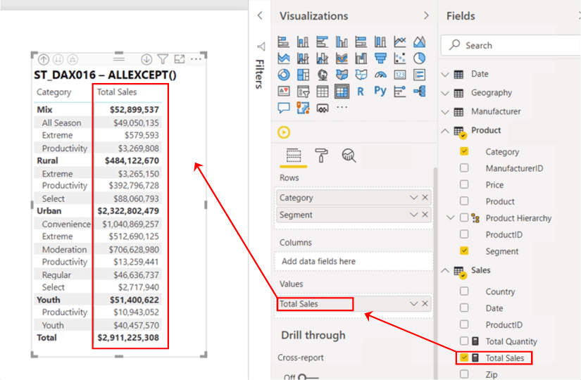Check the Total Quantity measure checkbox
581x380 pixels.
point(464,341)
